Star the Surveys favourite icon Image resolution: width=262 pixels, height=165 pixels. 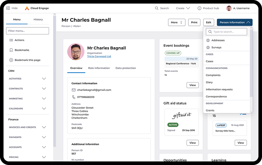208,47
